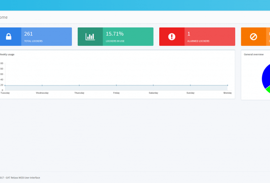This screenshot has width=270, height=183.
Task: Click the bar chart icon on Lockers In Use card
Action: tap(90, 37)
